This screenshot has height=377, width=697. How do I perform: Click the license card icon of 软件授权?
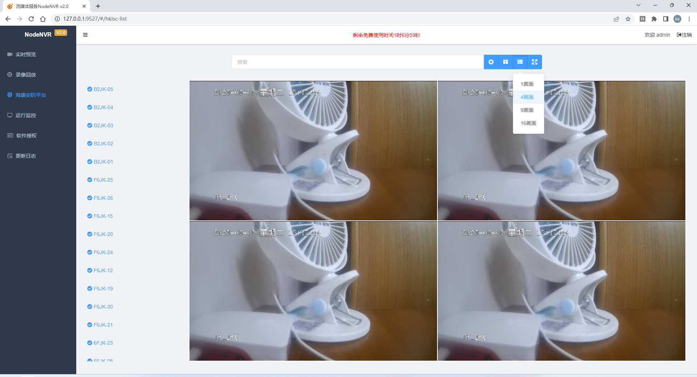point(10,136)
